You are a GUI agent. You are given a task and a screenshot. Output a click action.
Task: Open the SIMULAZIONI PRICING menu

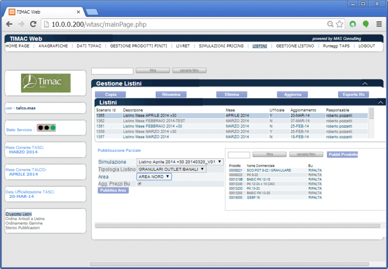221,46
